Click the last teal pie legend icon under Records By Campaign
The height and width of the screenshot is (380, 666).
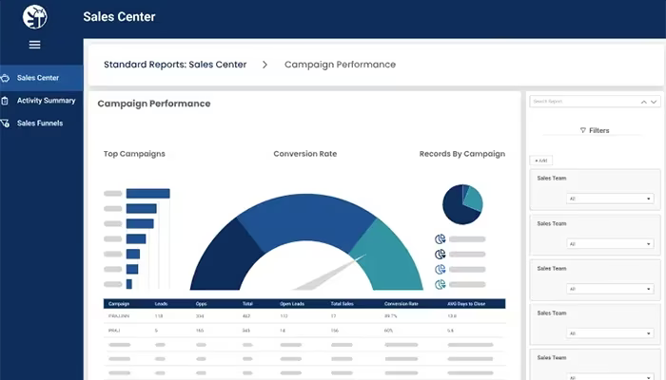click(440, 284)
